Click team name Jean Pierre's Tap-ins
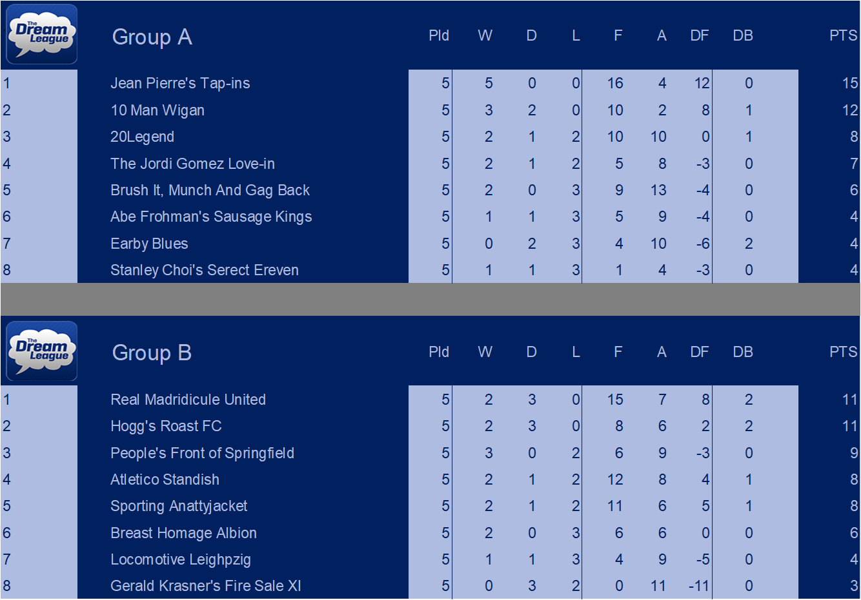 click(x=180, y=83)
